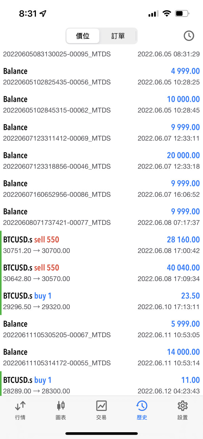
Task: Expand BTCUSD.s sell 550 with 28 160.00 profit
Action: pos(101,245)
